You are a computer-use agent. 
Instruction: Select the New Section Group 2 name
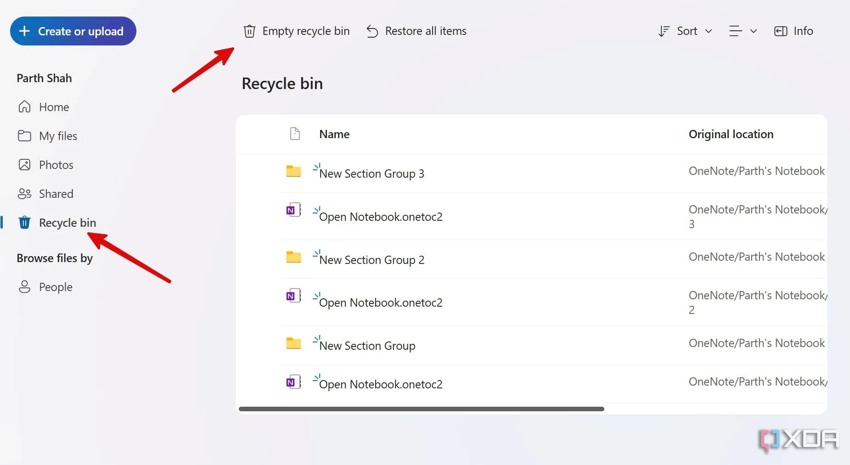(372, 260)
